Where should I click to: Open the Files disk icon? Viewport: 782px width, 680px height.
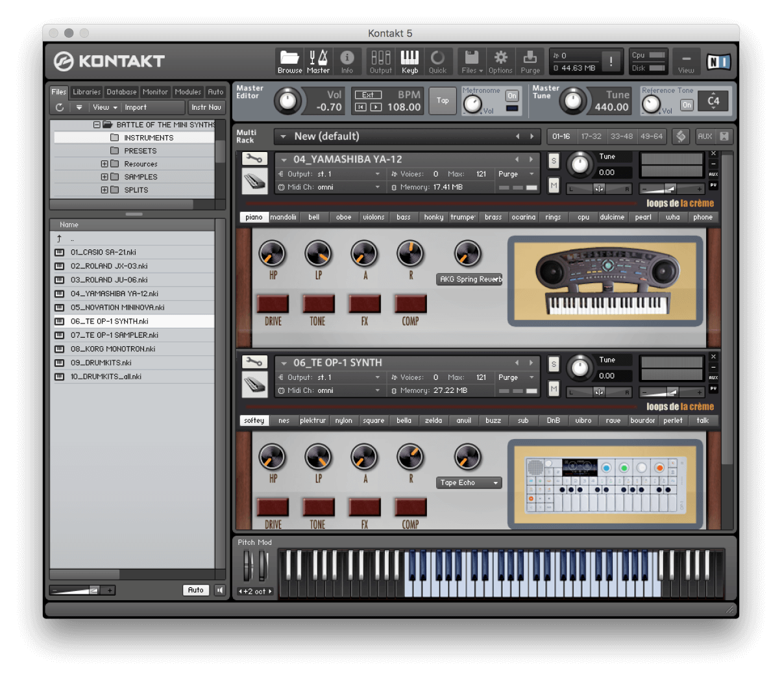[472, 62]
